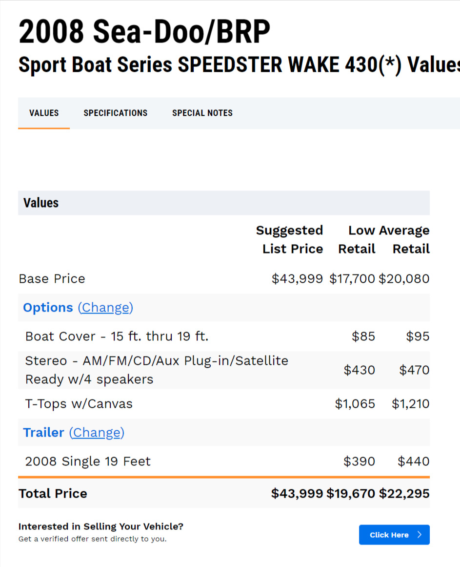Click the Interested in Selling Your Vehicle text
The image size is (460, 567).
click(x=100, y=526)
